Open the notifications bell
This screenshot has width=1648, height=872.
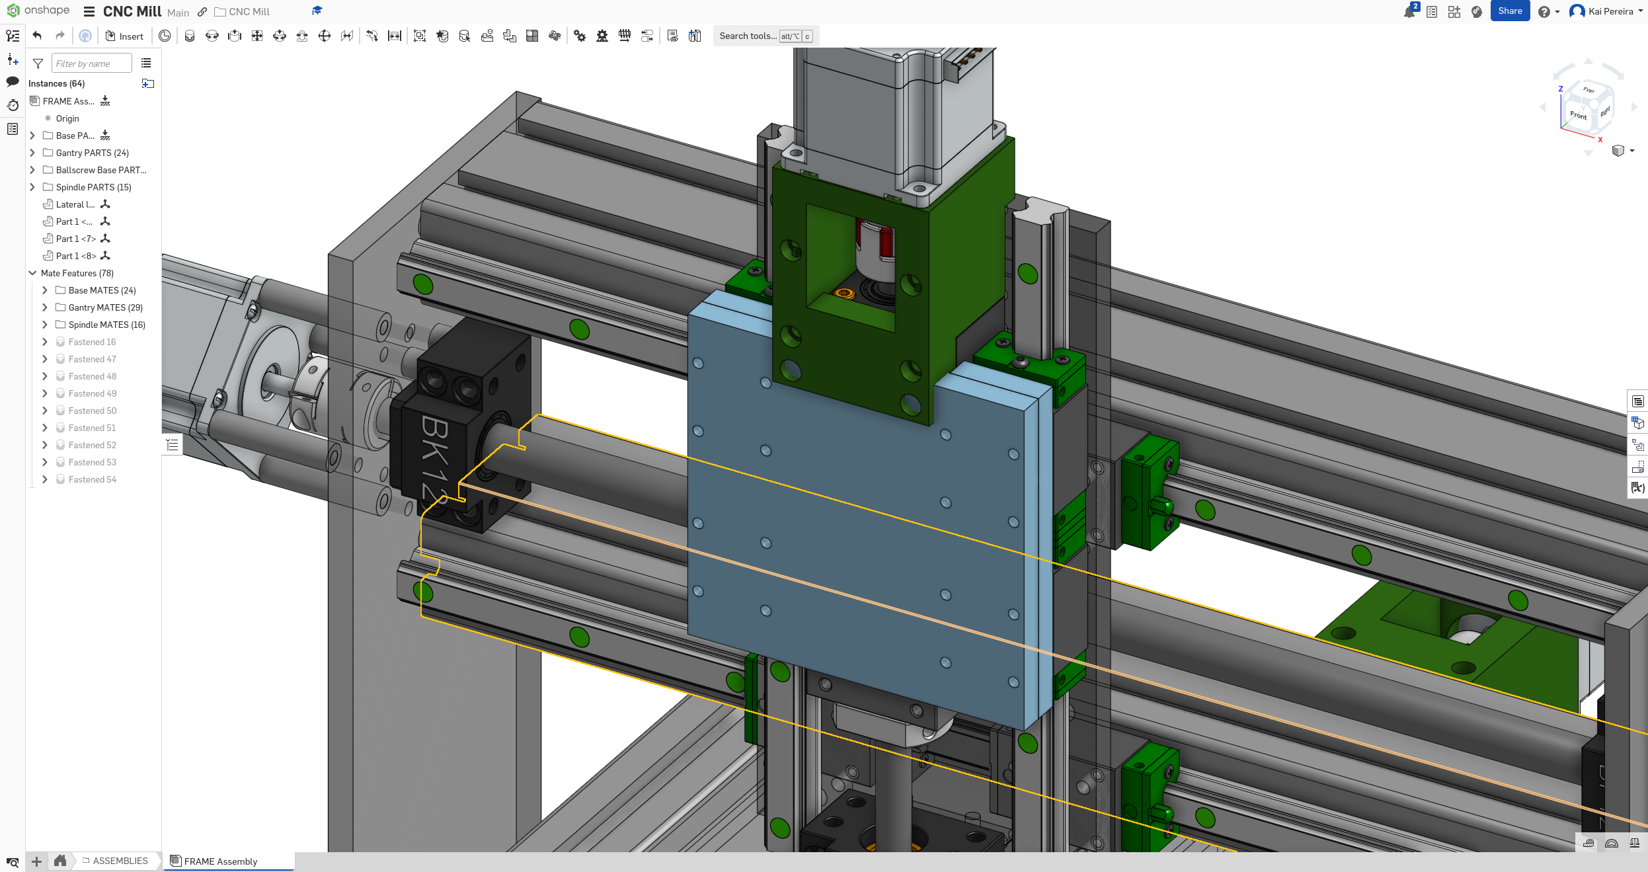(x=1409, y=11)
